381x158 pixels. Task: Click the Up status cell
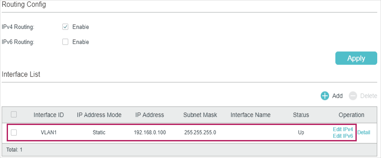(x=301, y=133)
